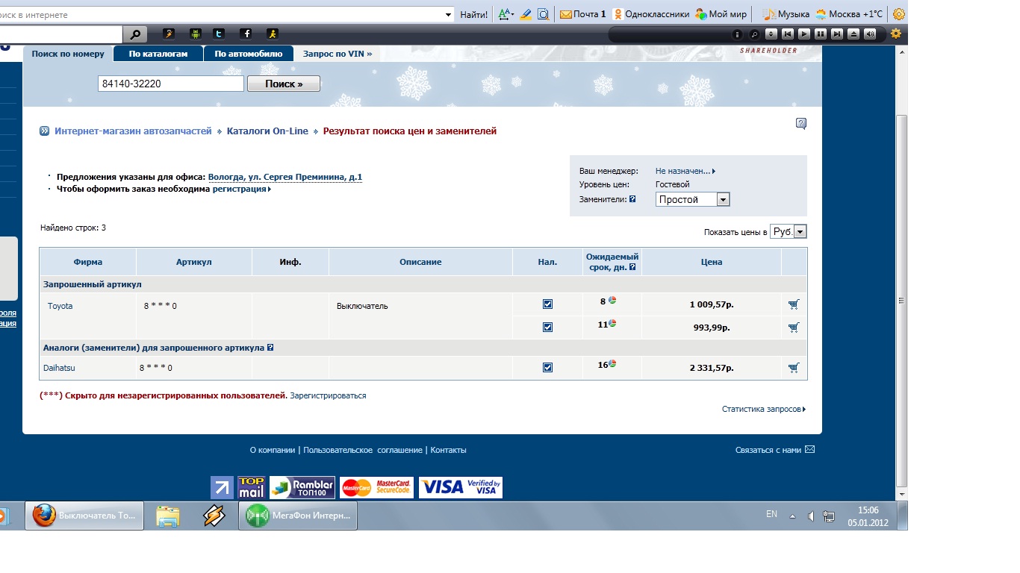Open the Почта mail icon in the toolbar
The image size is (1020, 573).
point(566,14)
